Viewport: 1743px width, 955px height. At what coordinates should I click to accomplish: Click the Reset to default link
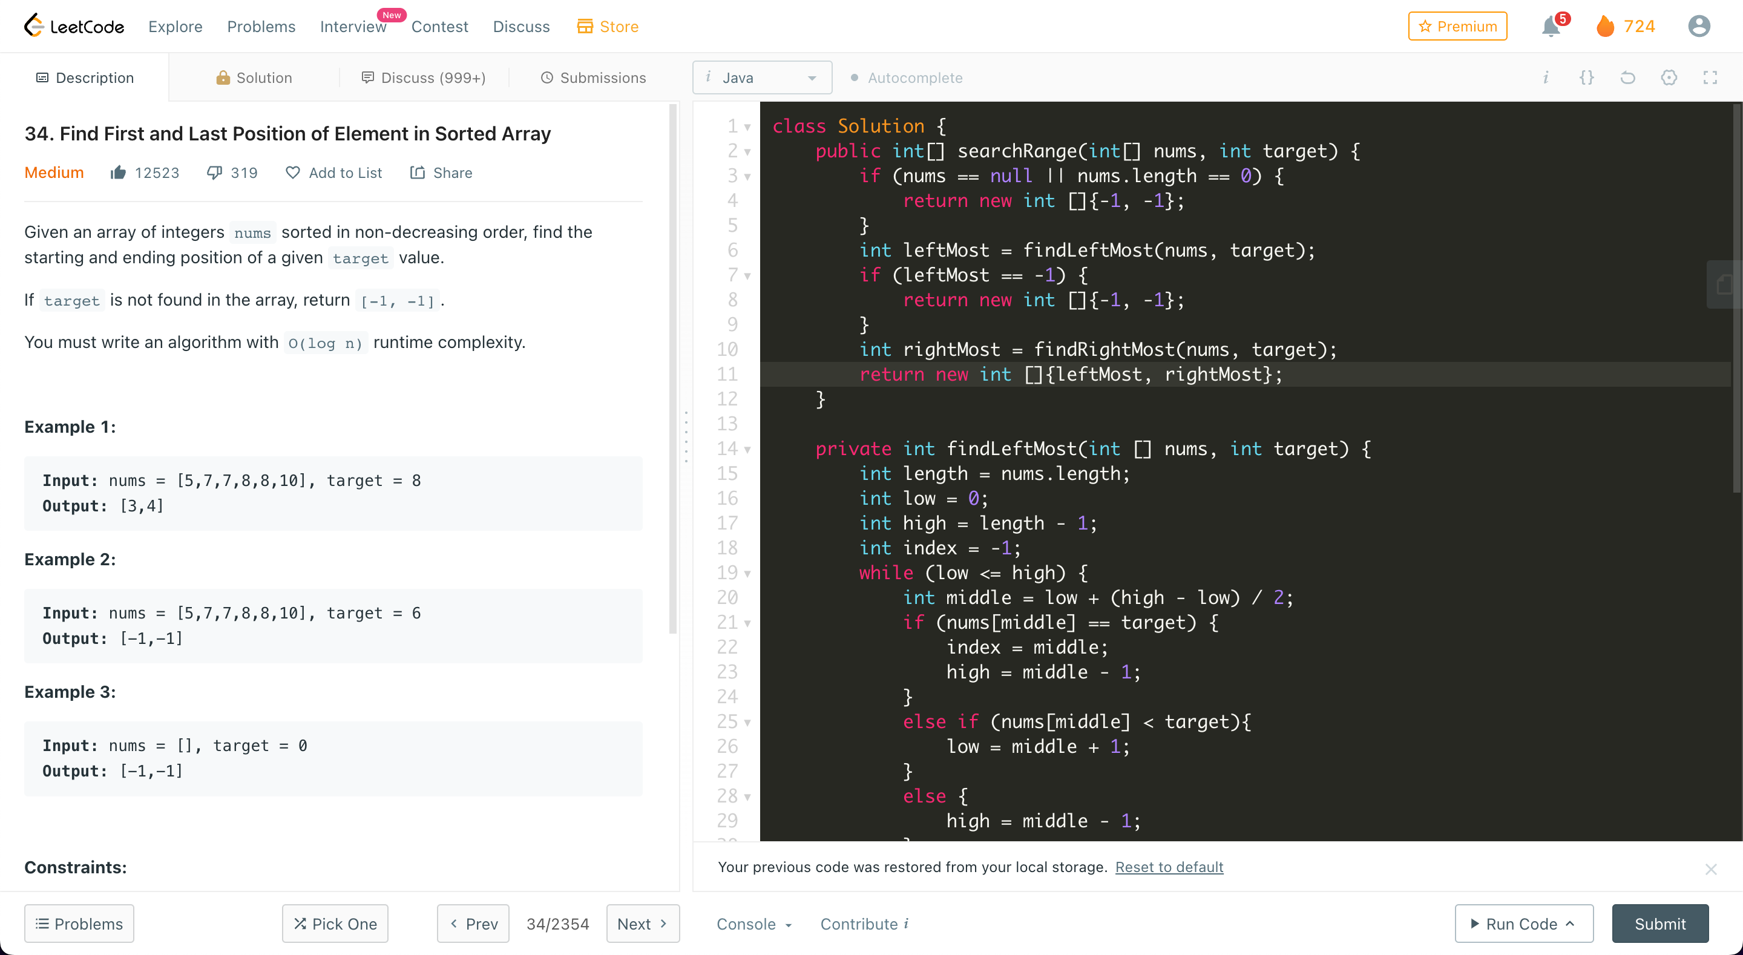click(1169, 867)
